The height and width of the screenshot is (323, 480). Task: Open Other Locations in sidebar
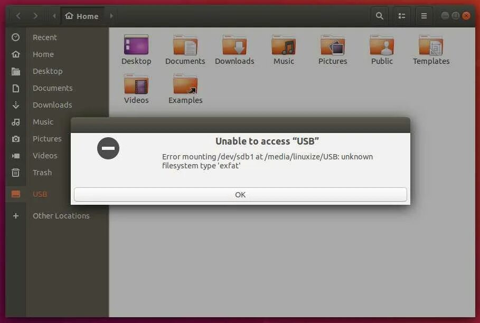pyautogui.click(x=57, y=216)
